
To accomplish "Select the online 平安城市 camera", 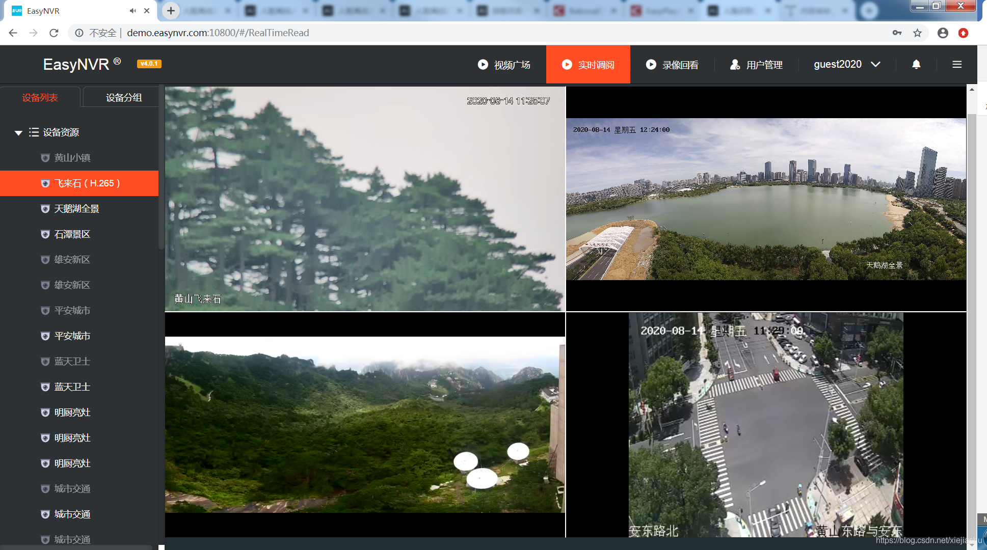I will (72, 336).
